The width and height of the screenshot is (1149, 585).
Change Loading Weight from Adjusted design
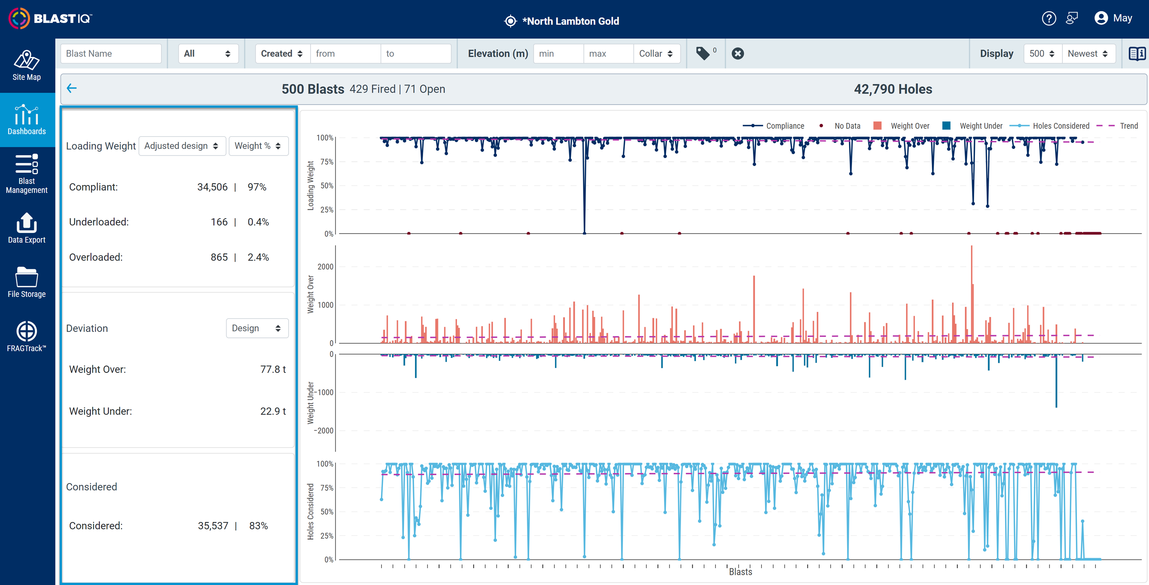[182, 146]
